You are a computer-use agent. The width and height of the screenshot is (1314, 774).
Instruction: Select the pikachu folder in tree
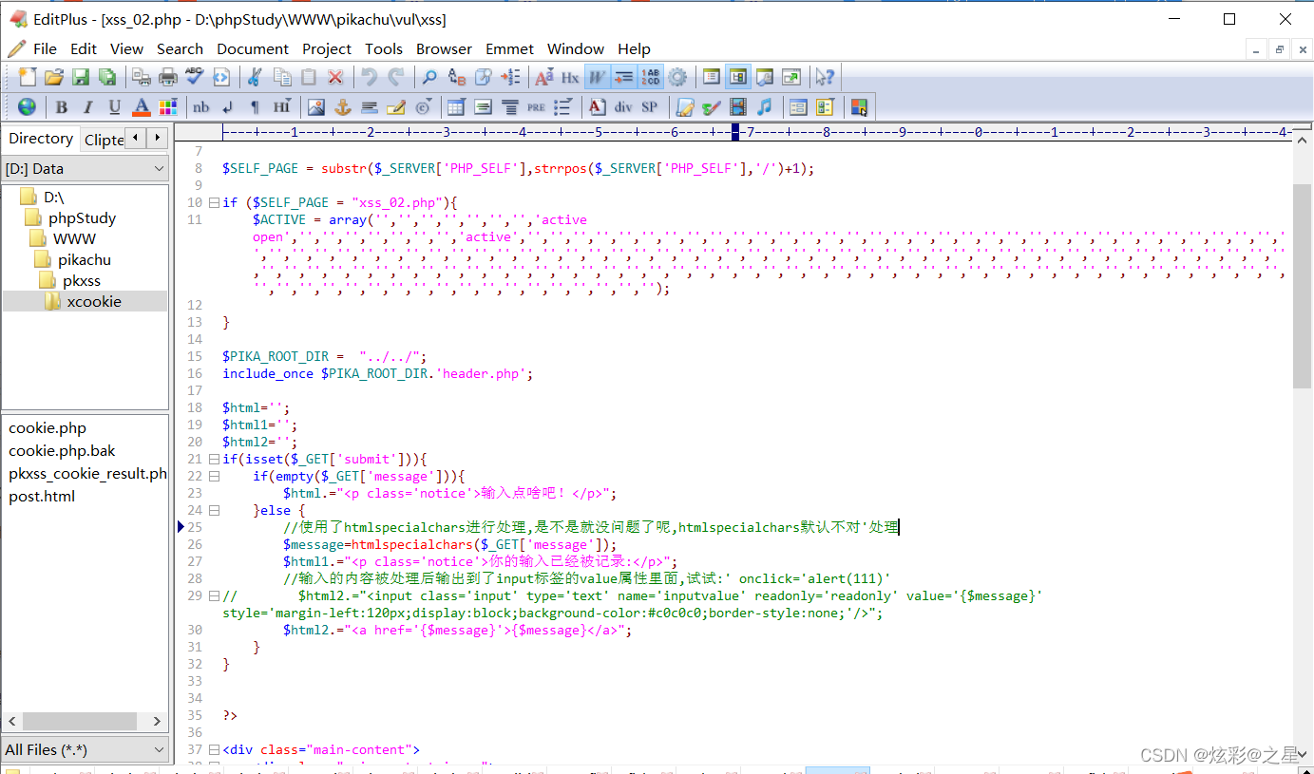click(85, 259)
